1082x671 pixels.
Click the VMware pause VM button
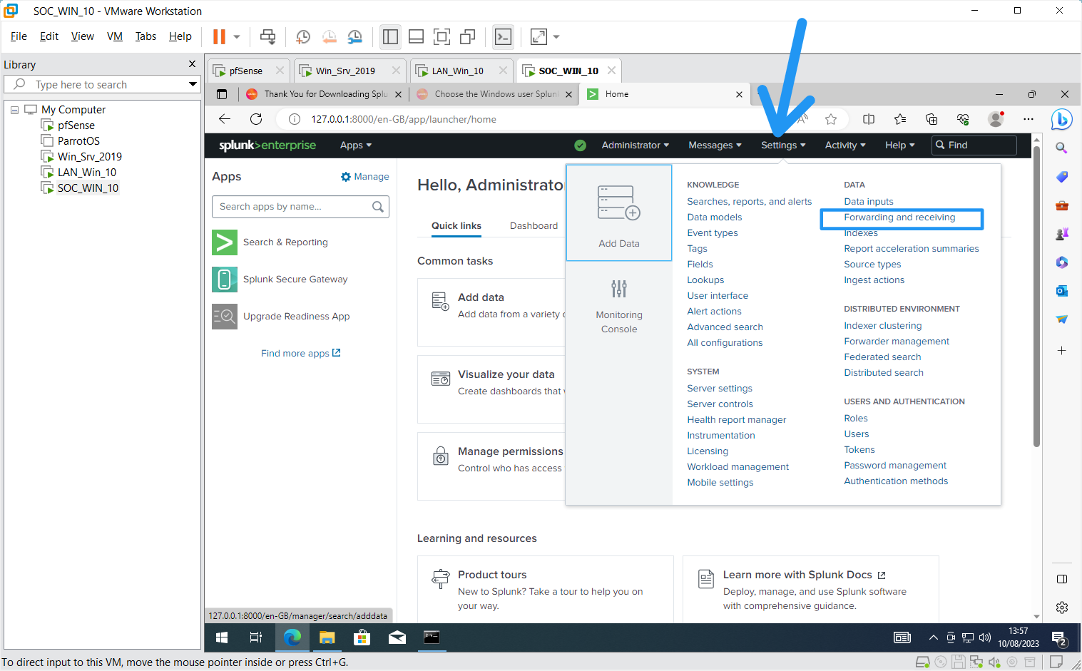click(219, 36)
